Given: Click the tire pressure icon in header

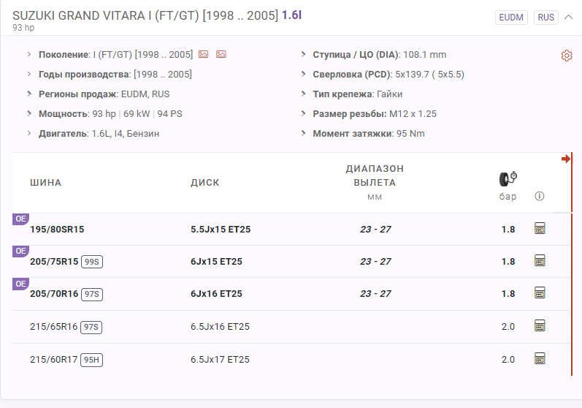Looking at the screenshot, I should (508, 179).
